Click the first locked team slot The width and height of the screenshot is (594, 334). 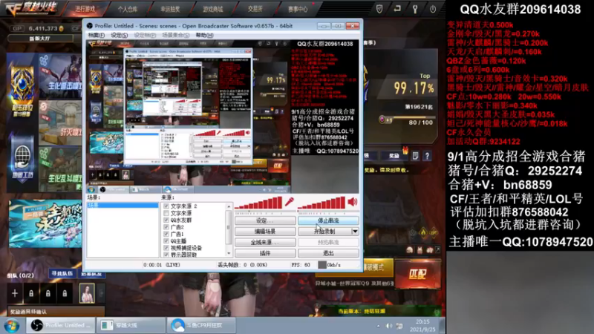click(31, 293)
